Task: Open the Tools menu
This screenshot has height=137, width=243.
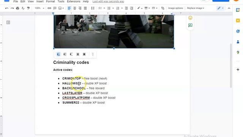Action: (x=61, y=2)
